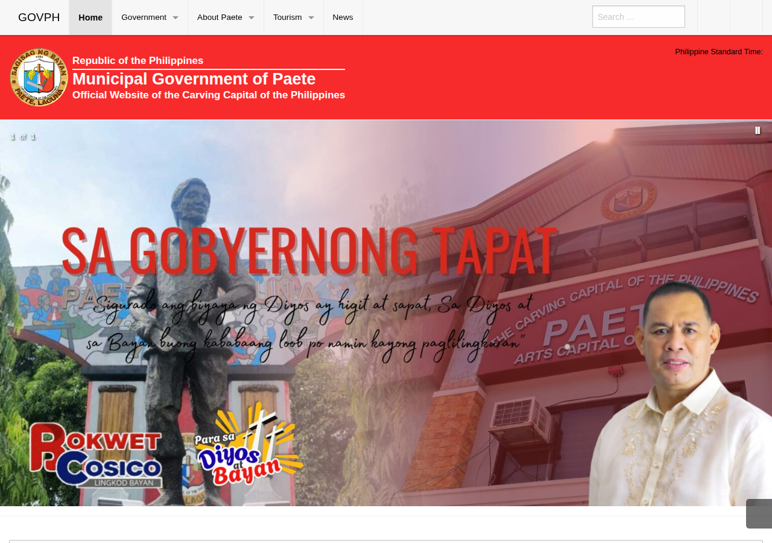
Task: Expand the Tourism dropdown menu
Action: [294, 17]
